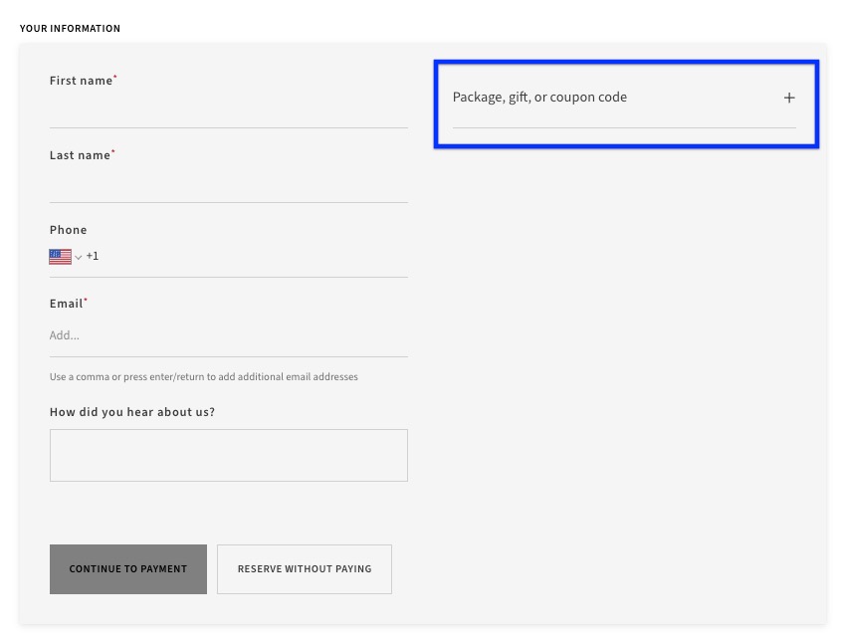The height and width of the screenshot is (642, 844).
Task: Click the highlighted coupon code panel
Action: point(625,104)
